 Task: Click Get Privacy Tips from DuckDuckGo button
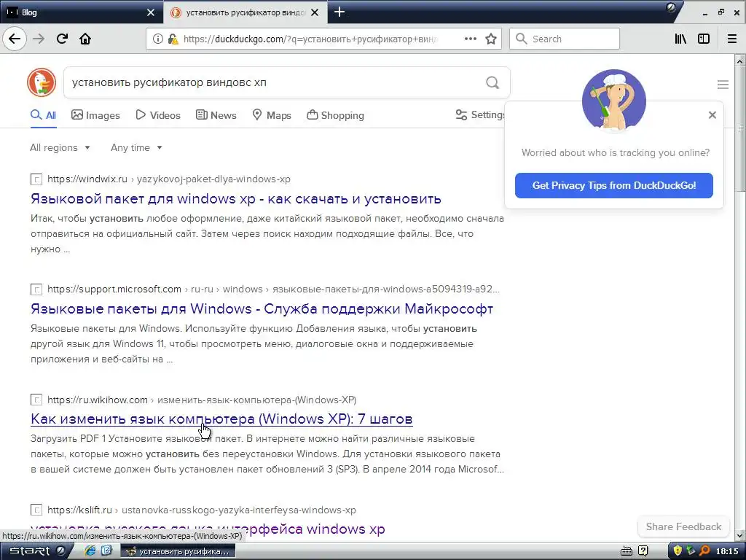pyautogui.click(x=613, y=185)
